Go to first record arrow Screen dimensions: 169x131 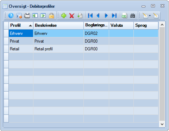90,15
